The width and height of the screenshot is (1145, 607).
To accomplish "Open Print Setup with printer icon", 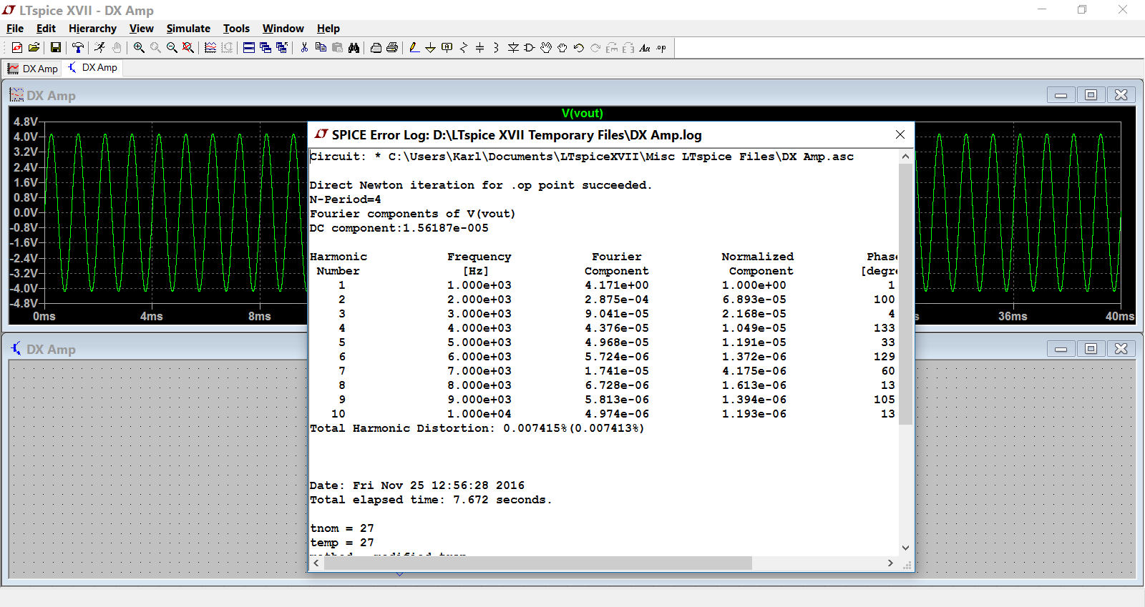I will (x=376, y=48).
